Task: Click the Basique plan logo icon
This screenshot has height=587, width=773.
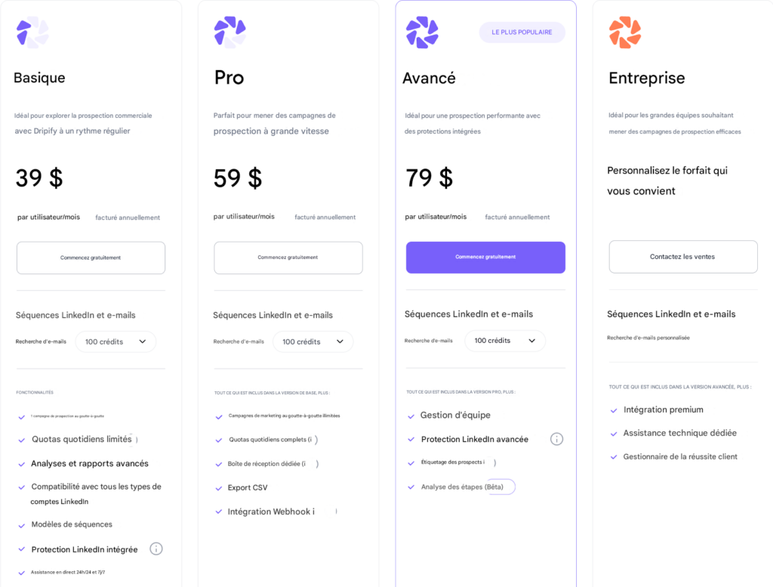Action: [x=32, y=32]
